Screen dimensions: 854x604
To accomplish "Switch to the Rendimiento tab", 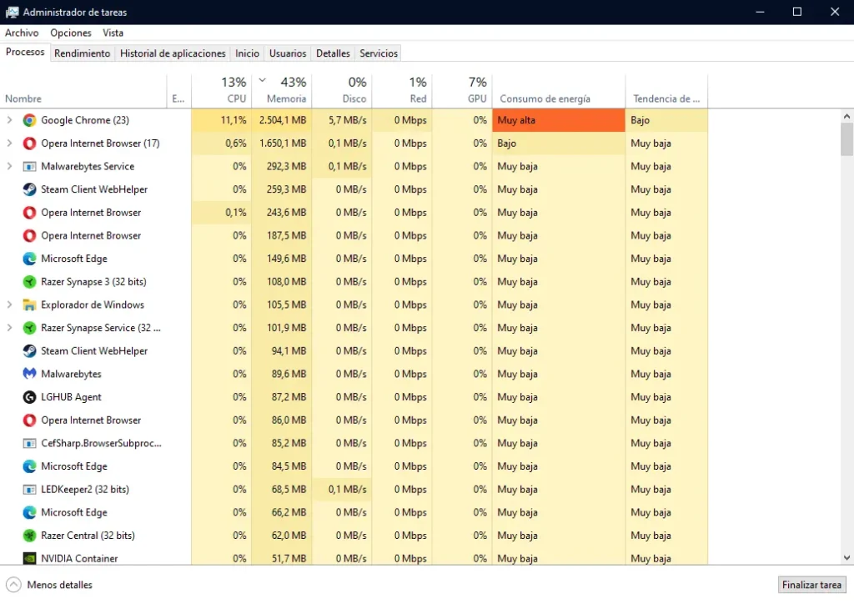I will click(82, 53).
